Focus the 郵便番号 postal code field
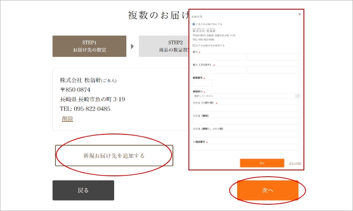 pyautogui.click(x=202, y=83)
